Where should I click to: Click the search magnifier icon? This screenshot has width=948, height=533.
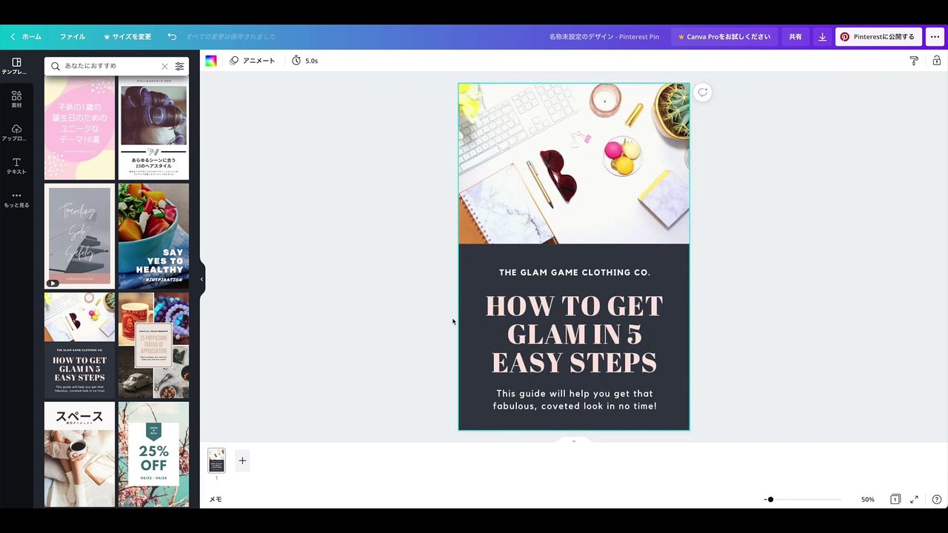coord(56,66)
